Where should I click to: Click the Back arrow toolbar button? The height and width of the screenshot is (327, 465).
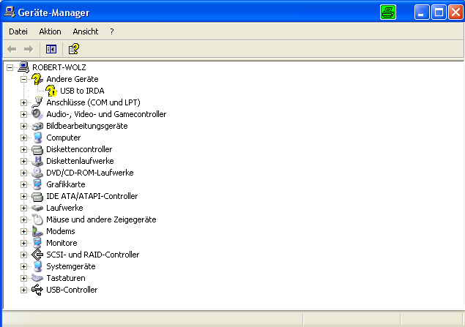click(12, 49)
